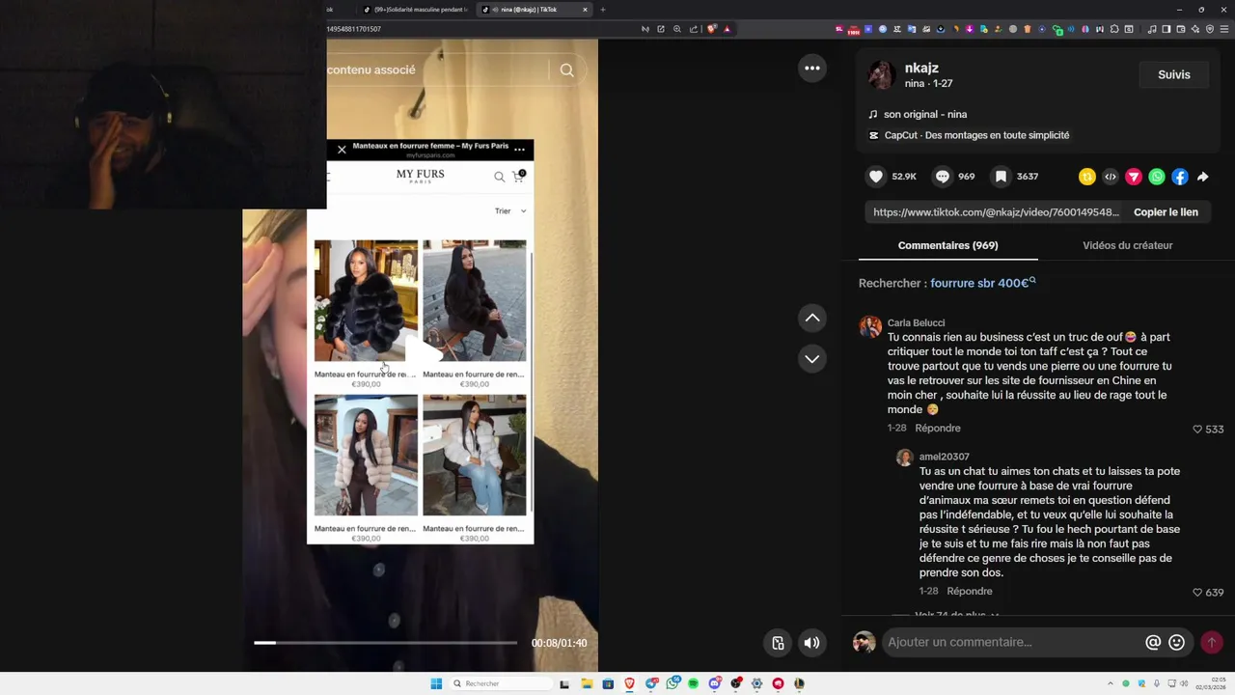Image resolution: width=1235 pixels, height=695 pixels.
Task: Open the embed code icon
Action: (x=1111, y=177)
